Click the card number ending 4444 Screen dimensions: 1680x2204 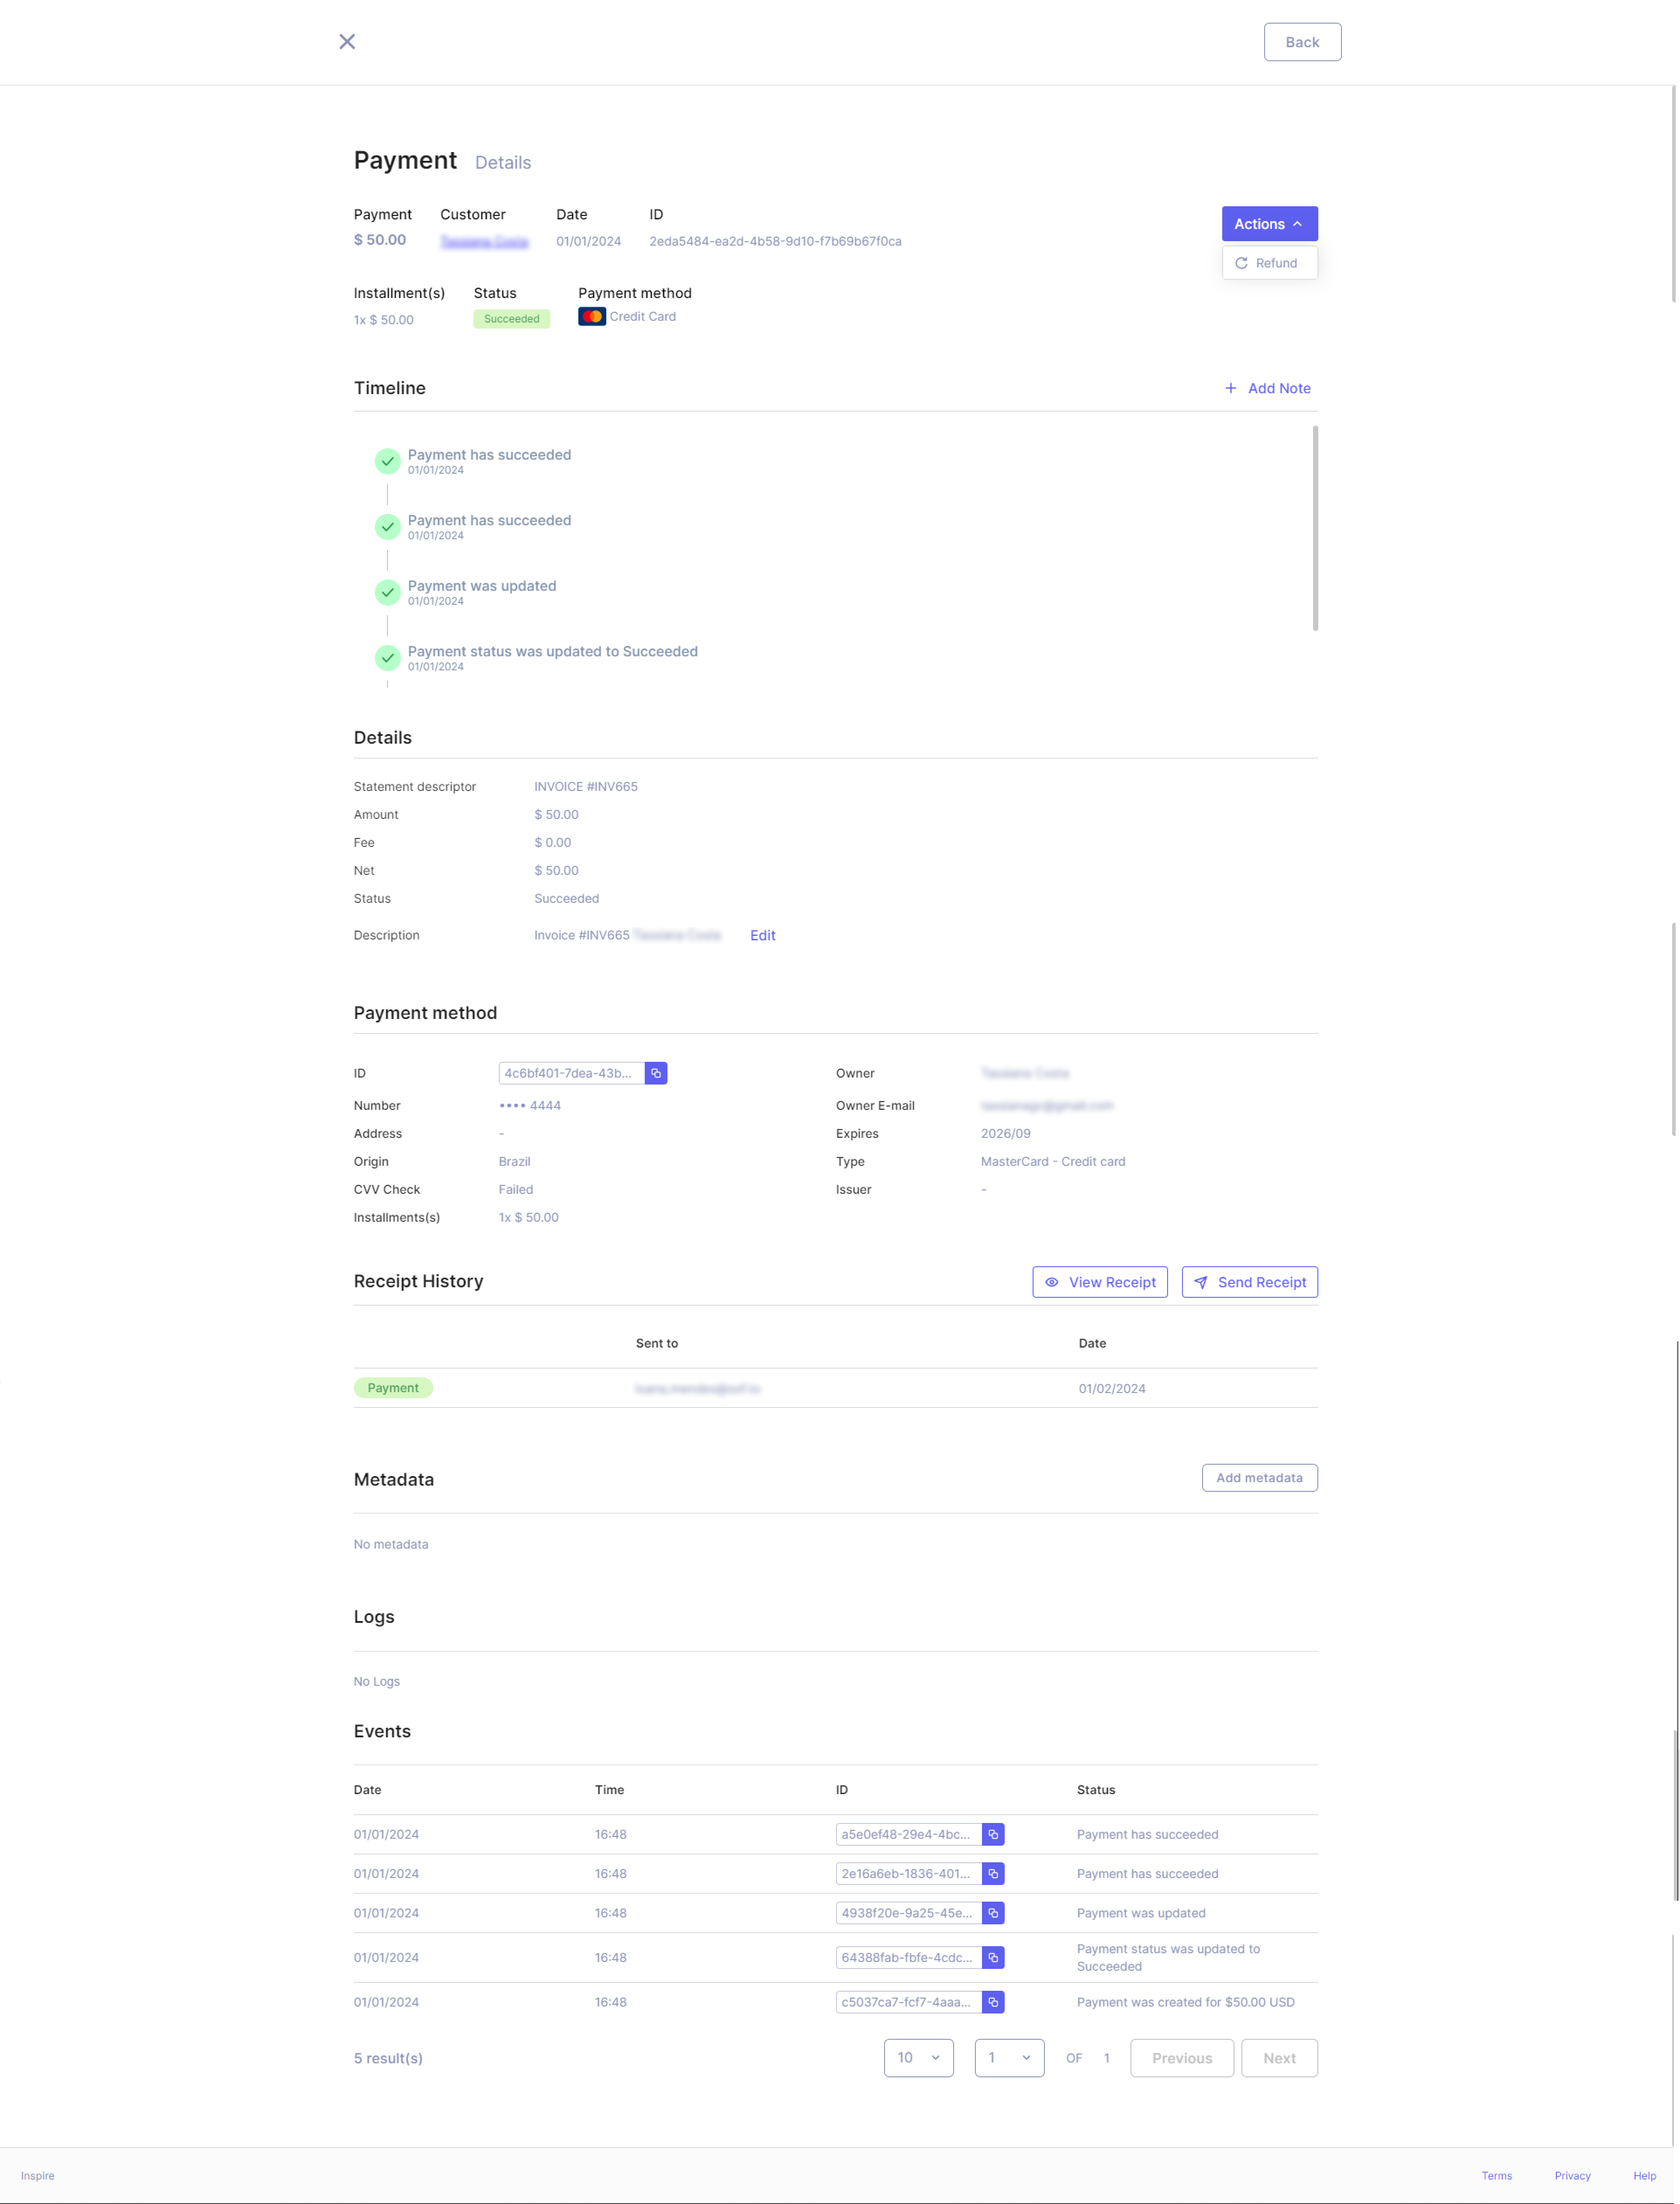coord(530,1105)
